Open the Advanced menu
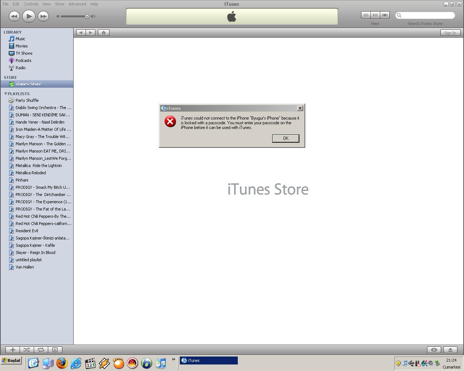 coord(77,4)
